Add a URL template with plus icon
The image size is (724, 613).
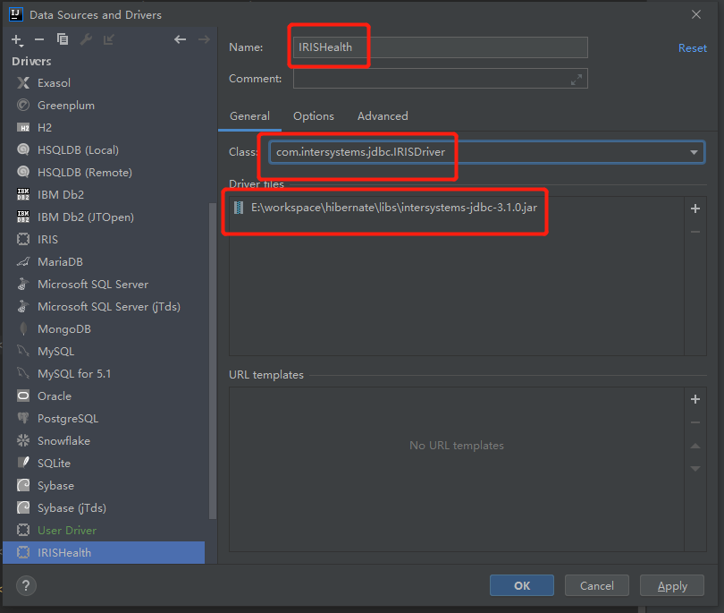695,399
